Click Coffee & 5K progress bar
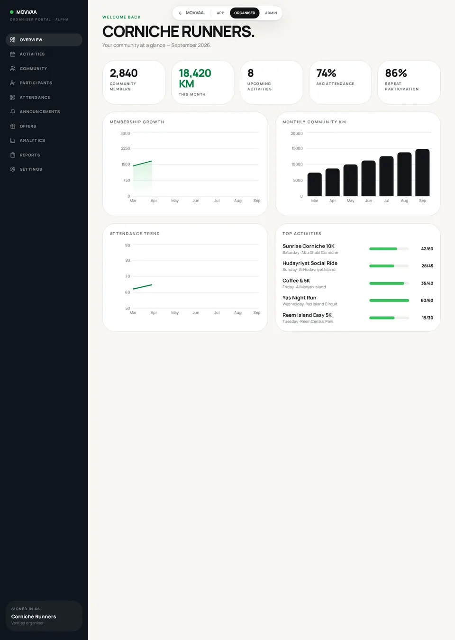Image resolution: width=455 pixels, height=640 pixels. click(389, 283)
